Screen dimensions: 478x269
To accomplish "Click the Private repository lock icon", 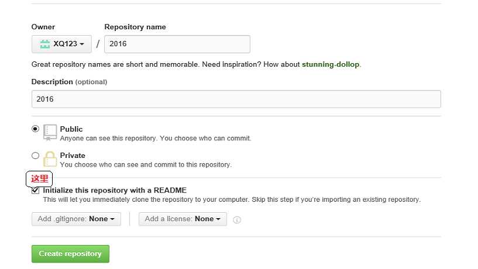I will [50, 159].
